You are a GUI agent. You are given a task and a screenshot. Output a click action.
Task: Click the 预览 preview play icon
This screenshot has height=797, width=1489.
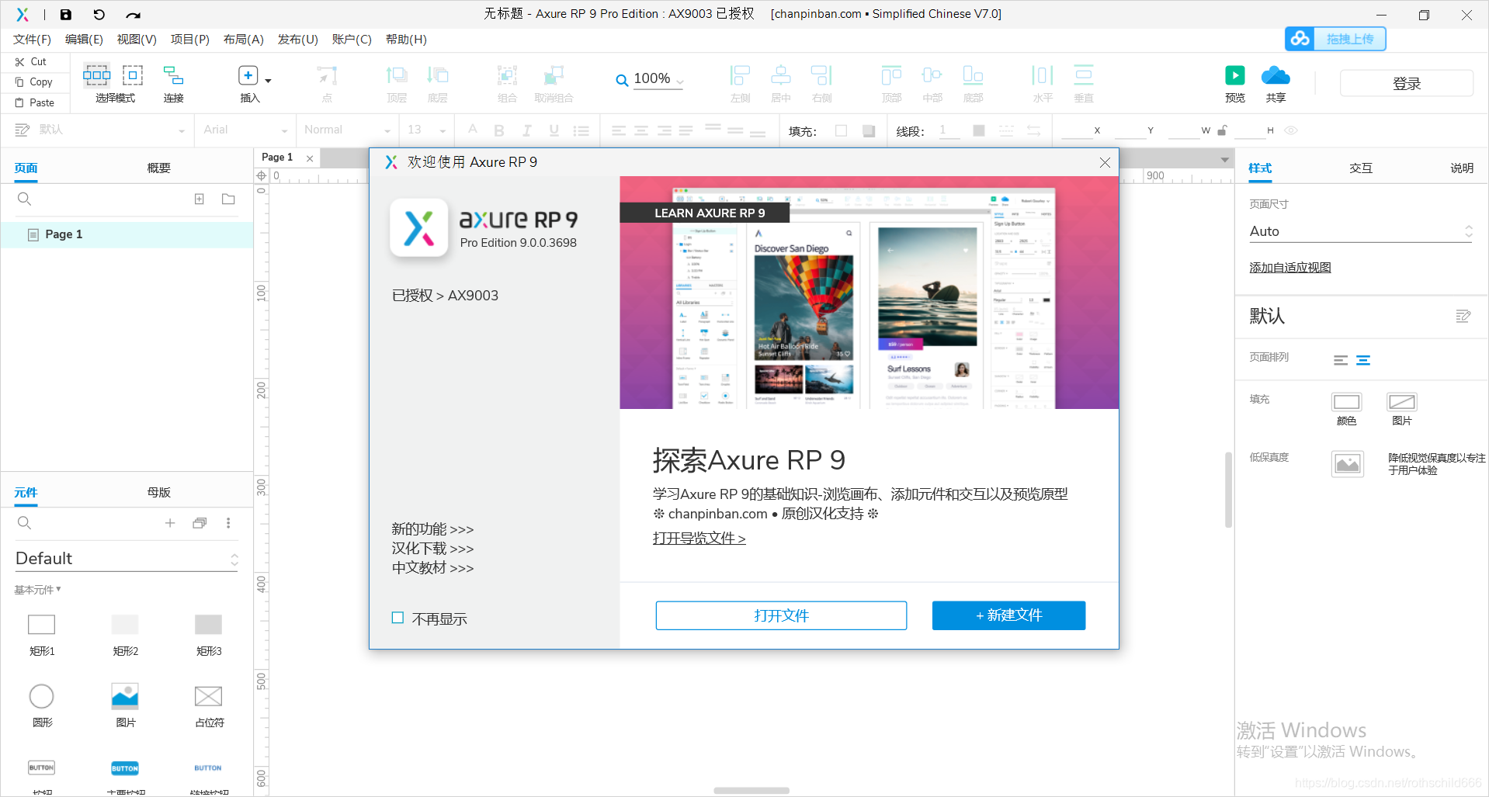point(1235,75)
